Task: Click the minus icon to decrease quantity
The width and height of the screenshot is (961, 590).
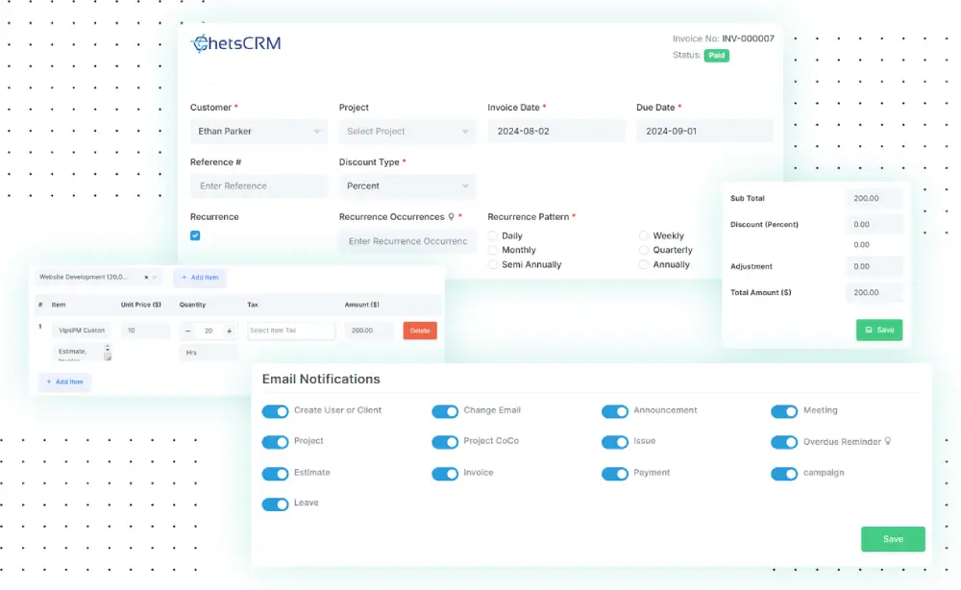Action: click(188, 331)
